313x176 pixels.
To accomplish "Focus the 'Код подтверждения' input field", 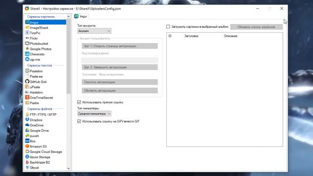I will point(119,60).
